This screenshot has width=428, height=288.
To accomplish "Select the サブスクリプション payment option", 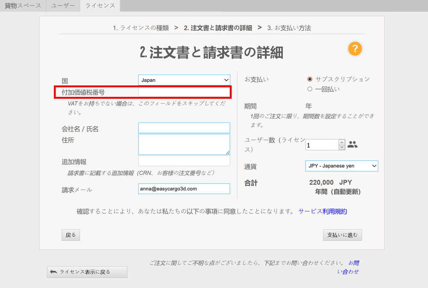I will point(310,79).
